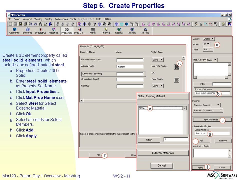Open the Viewport menu
This screenshot has width=240, height=180.
(27, 19)
